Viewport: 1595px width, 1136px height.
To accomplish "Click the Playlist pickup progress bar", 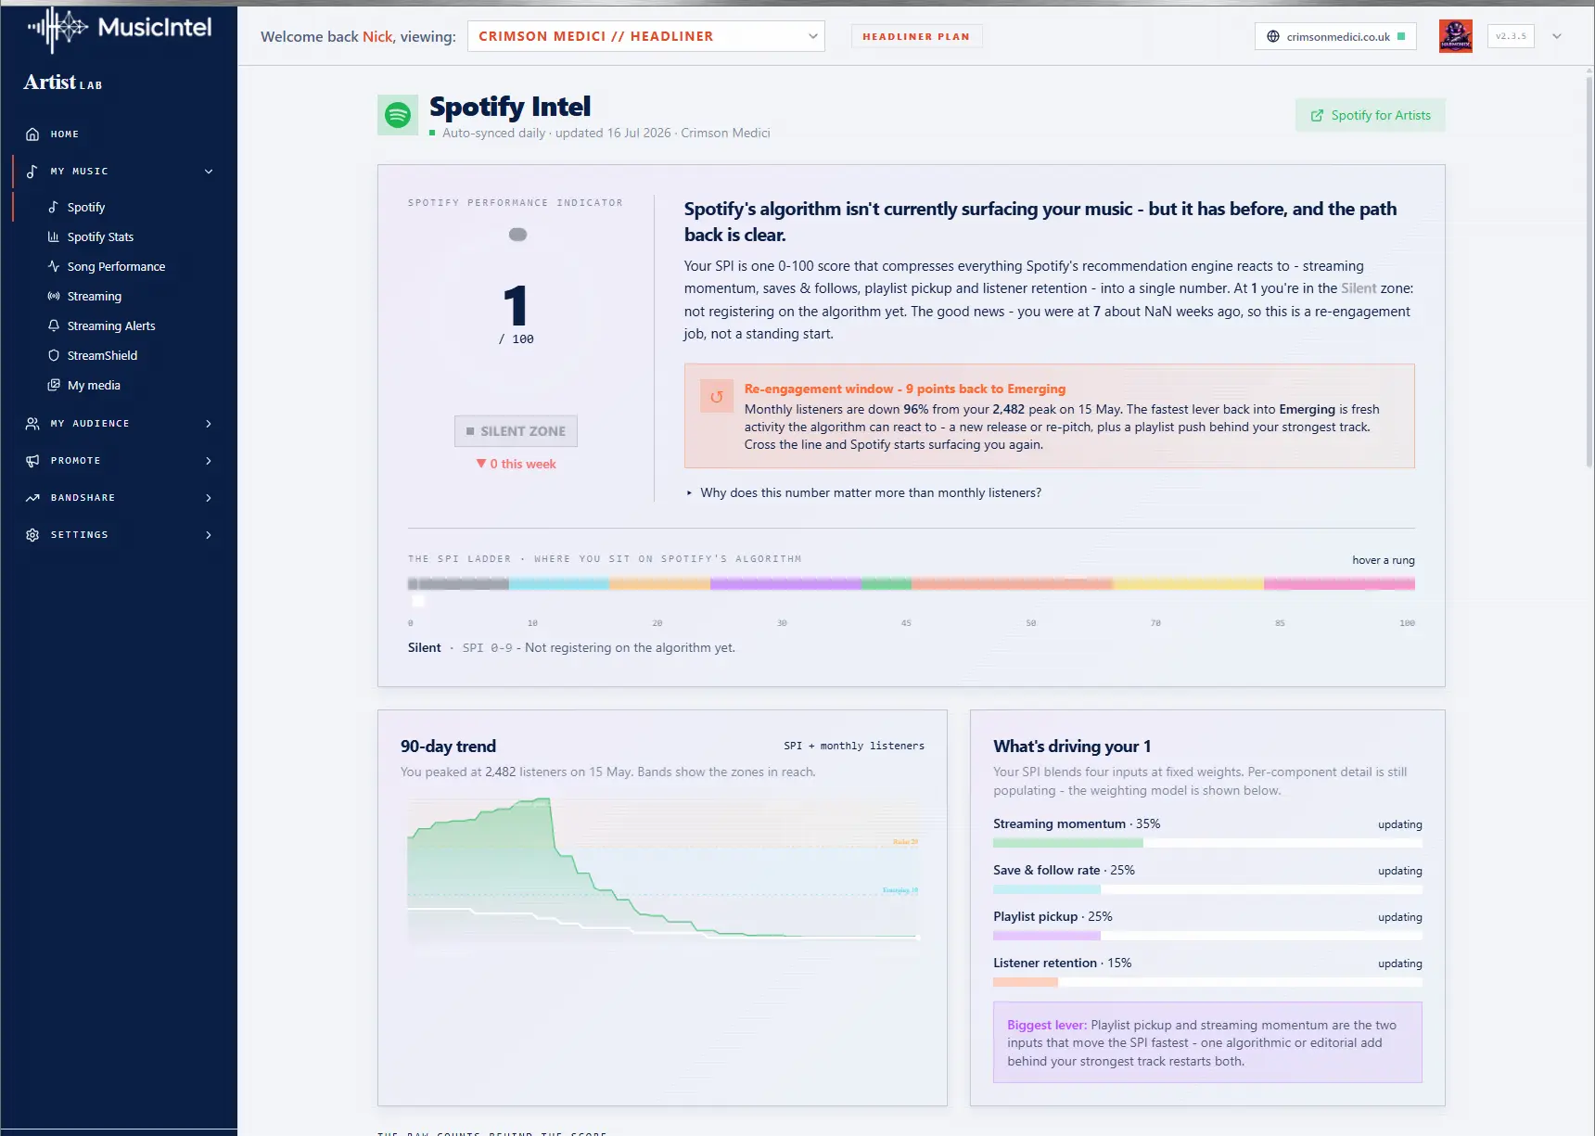I will [x=1207, y=936].
